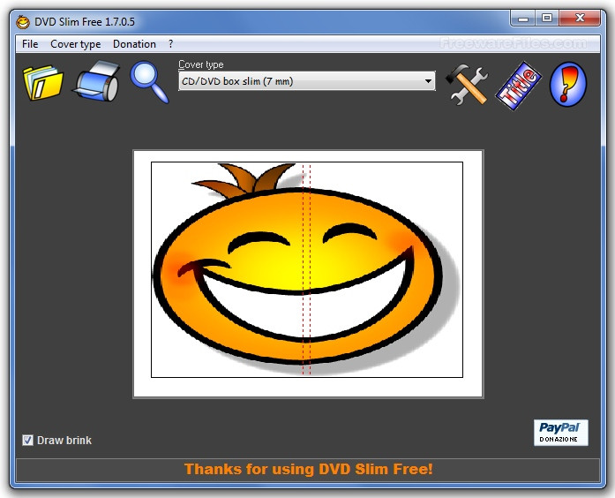
Task: Expand the Cover type dropdown arrow
Action: pyautogui.click(x=428, y=81)
